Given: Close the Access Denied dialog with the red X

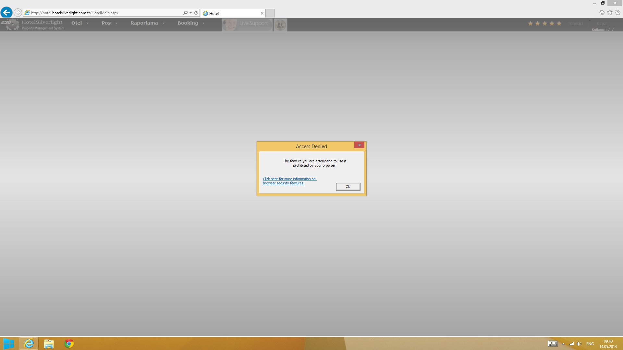Looking at the screenshot, I should [x=359, y=145].
